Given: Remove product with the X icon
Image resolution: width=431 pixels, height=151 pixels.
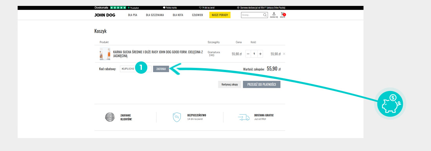Looking at the screenshot, I should point(284,54).
